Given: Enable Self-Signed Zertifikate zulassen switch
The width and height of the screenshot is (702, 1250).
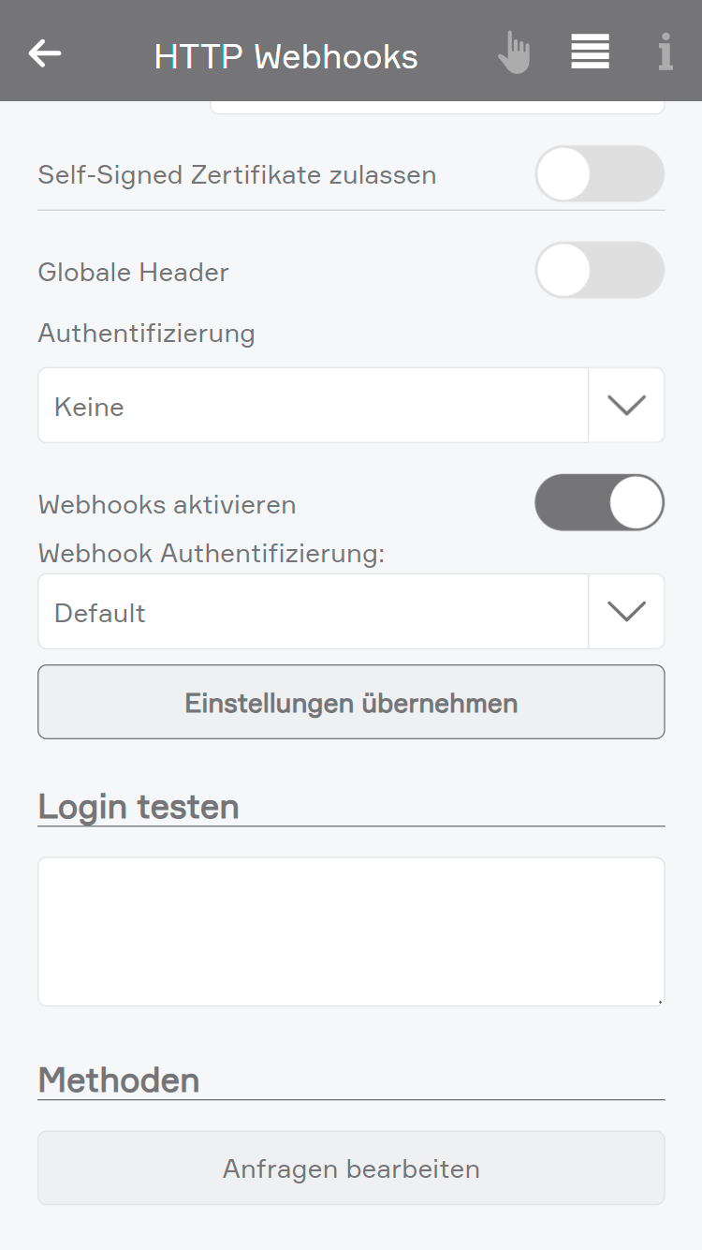Looking at the screenshot, I should [599, 174].
